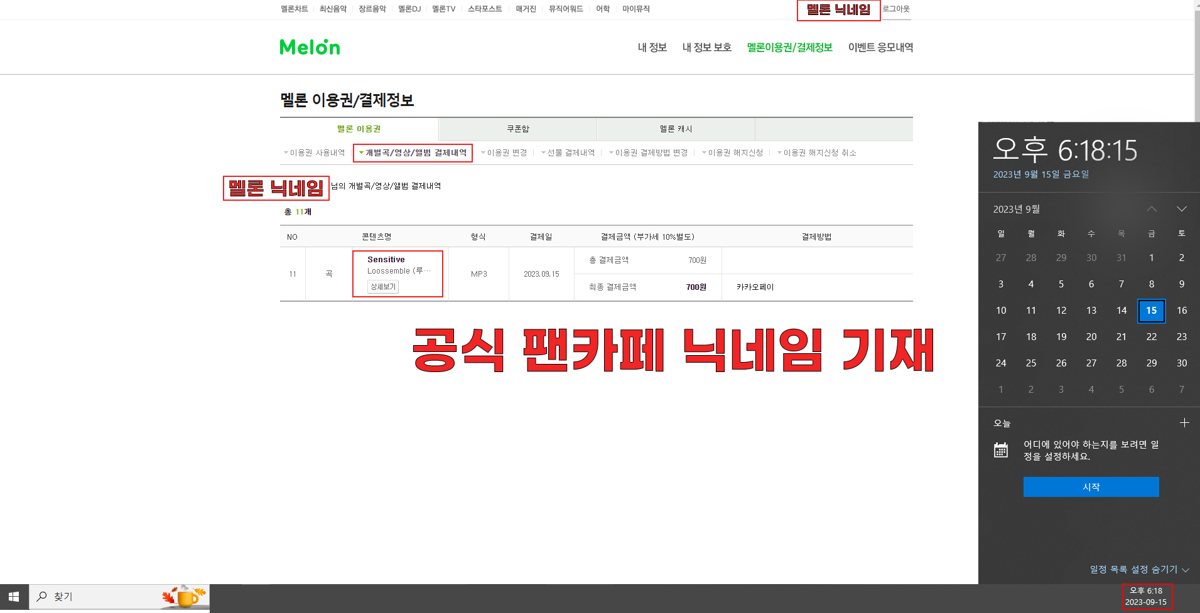The width and height of the screenshot is (1200, 613).
Task: Select September 10 in the calendar
Action: (1001, 311)
